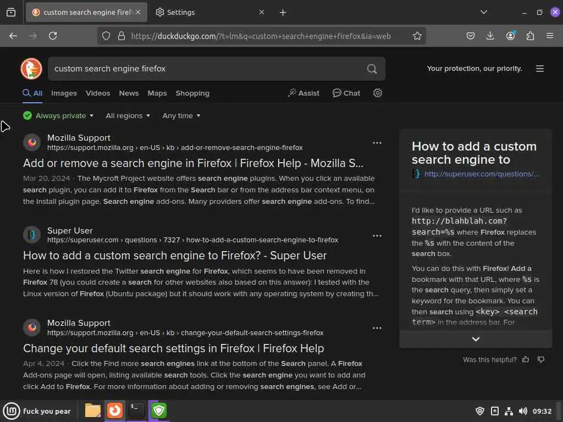Click 'Your protection, our priority.' text

pos(474,69)
